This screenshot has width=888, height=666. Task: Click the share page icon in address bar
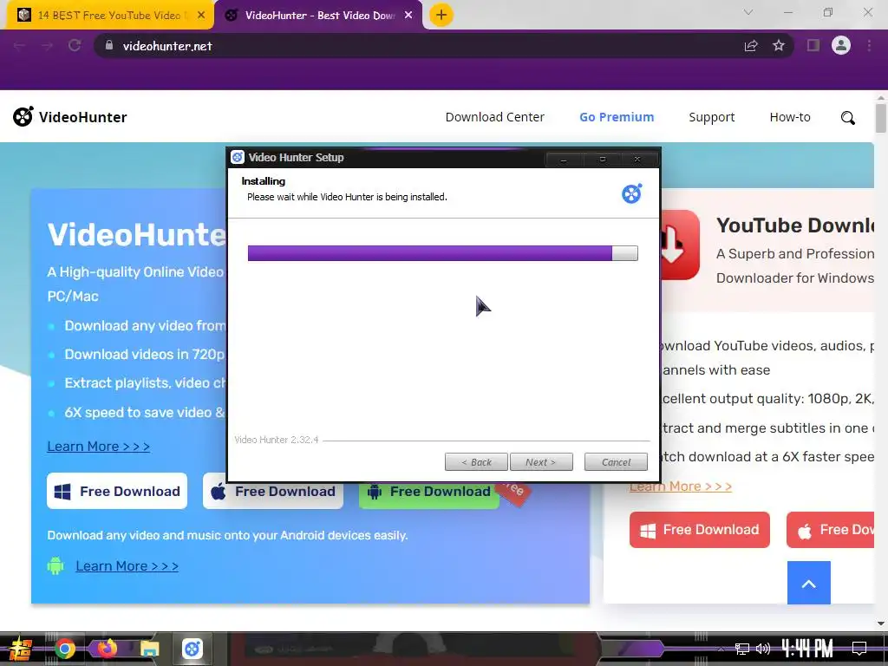click(x=751, y=46)
